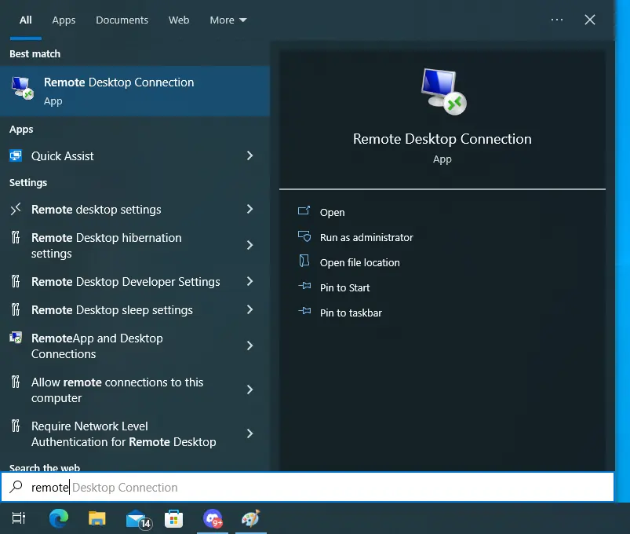Open the Mail app on the taskbar
630x534 pixels.
point(138,519)
